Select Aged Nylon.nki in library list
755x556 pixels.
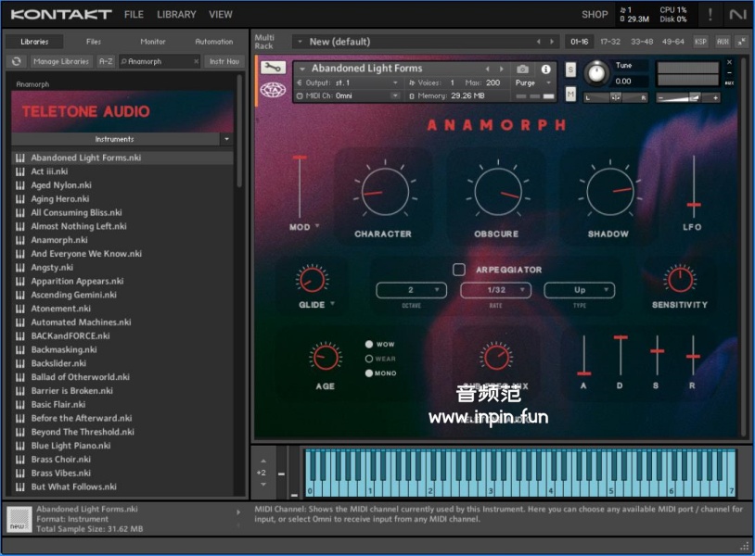[x=61, y=185]
